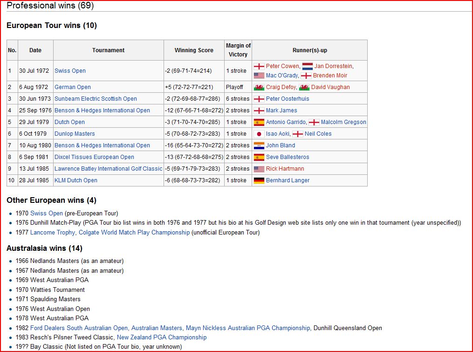Open the Dutch Open link dated 29 Jul 1979
This screenshot has height=352, width=473.
pyautogui.click(x=69, y=122)
